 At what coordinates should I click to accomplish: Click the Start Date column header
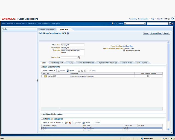130,126
